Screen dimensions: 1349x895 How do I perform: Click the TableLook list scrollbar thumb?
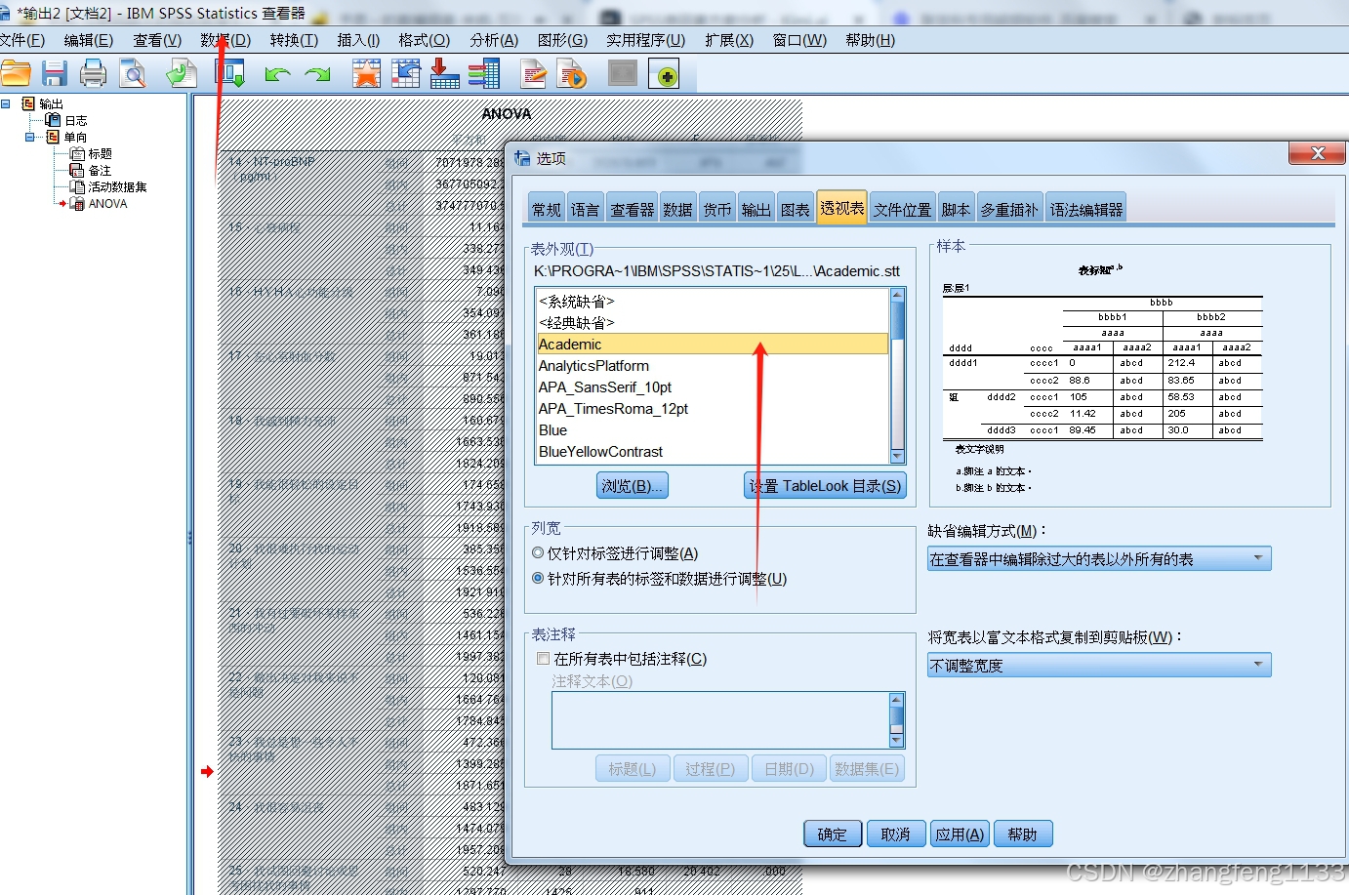898,320
